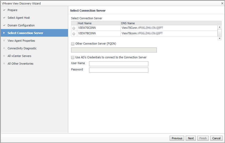
Task: Open the Select Agent Host step
Action: [x=19, y=18]
